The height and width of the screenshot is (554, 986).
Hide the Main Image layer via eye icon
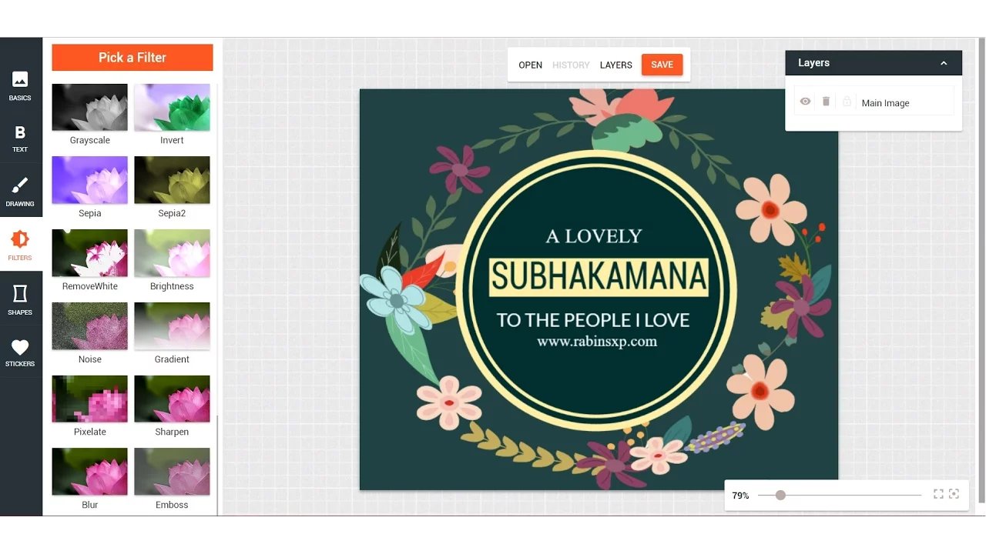coord(805,102)
